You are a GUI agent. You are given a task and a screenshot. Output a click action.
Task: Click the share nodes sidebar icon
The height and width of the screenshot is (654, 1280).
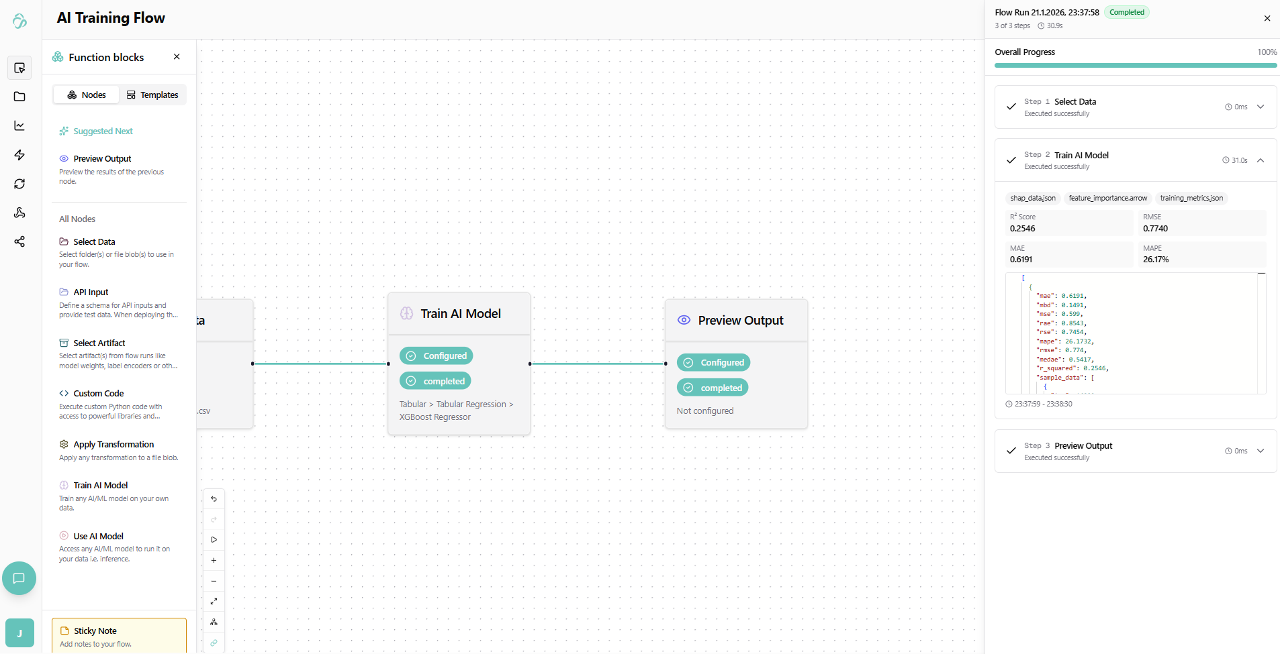pyautogui.click(x=19, y=241)
